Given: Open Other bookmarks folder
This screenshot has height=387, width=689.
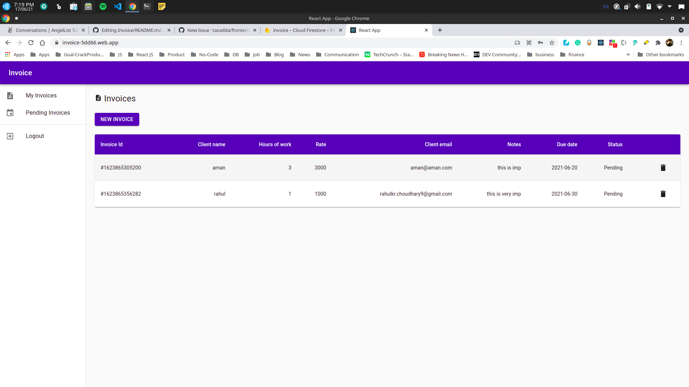Looking at the screenshot, I should point(661,54).
